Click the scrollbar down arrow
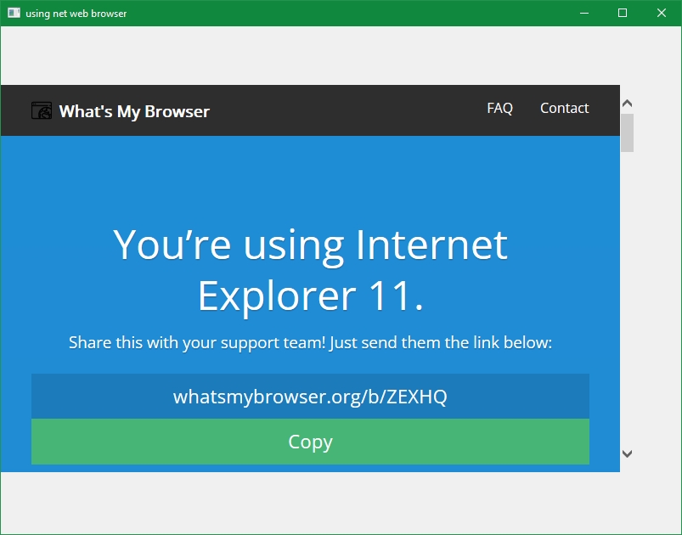Viewport: 682px width, 535px height. [x=628, y=454]
